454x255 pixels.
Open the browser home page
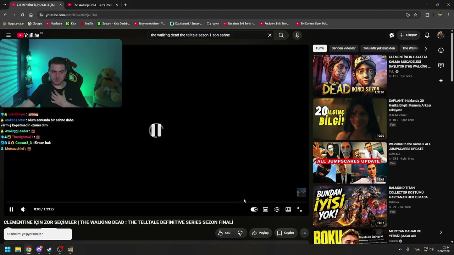coord(31,15)
